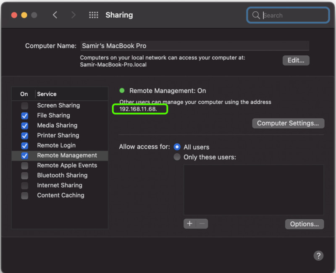
Task: Click Samir-MacBook-Pro.local hostname text
Action: pyautogui.click(x=113, y=65)
